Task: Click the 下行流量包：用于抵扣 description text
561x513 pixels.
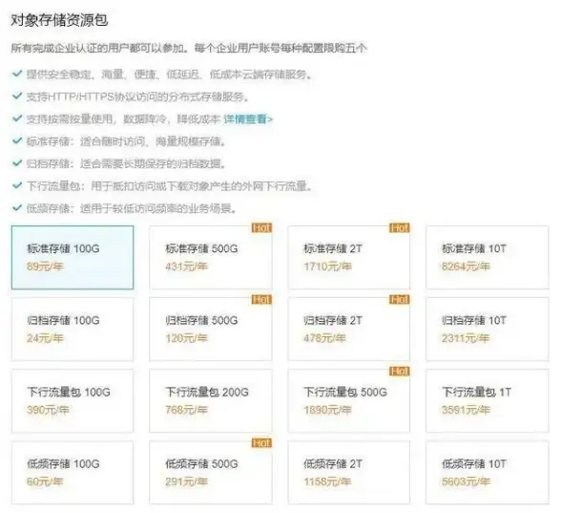Action: pos(170,186)
